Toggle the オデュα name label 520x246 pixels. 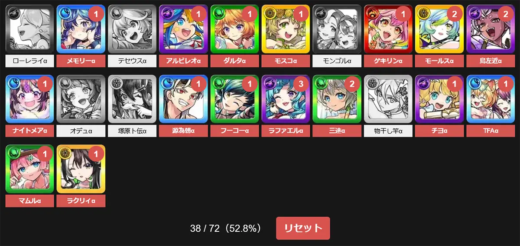pos(81,131)
